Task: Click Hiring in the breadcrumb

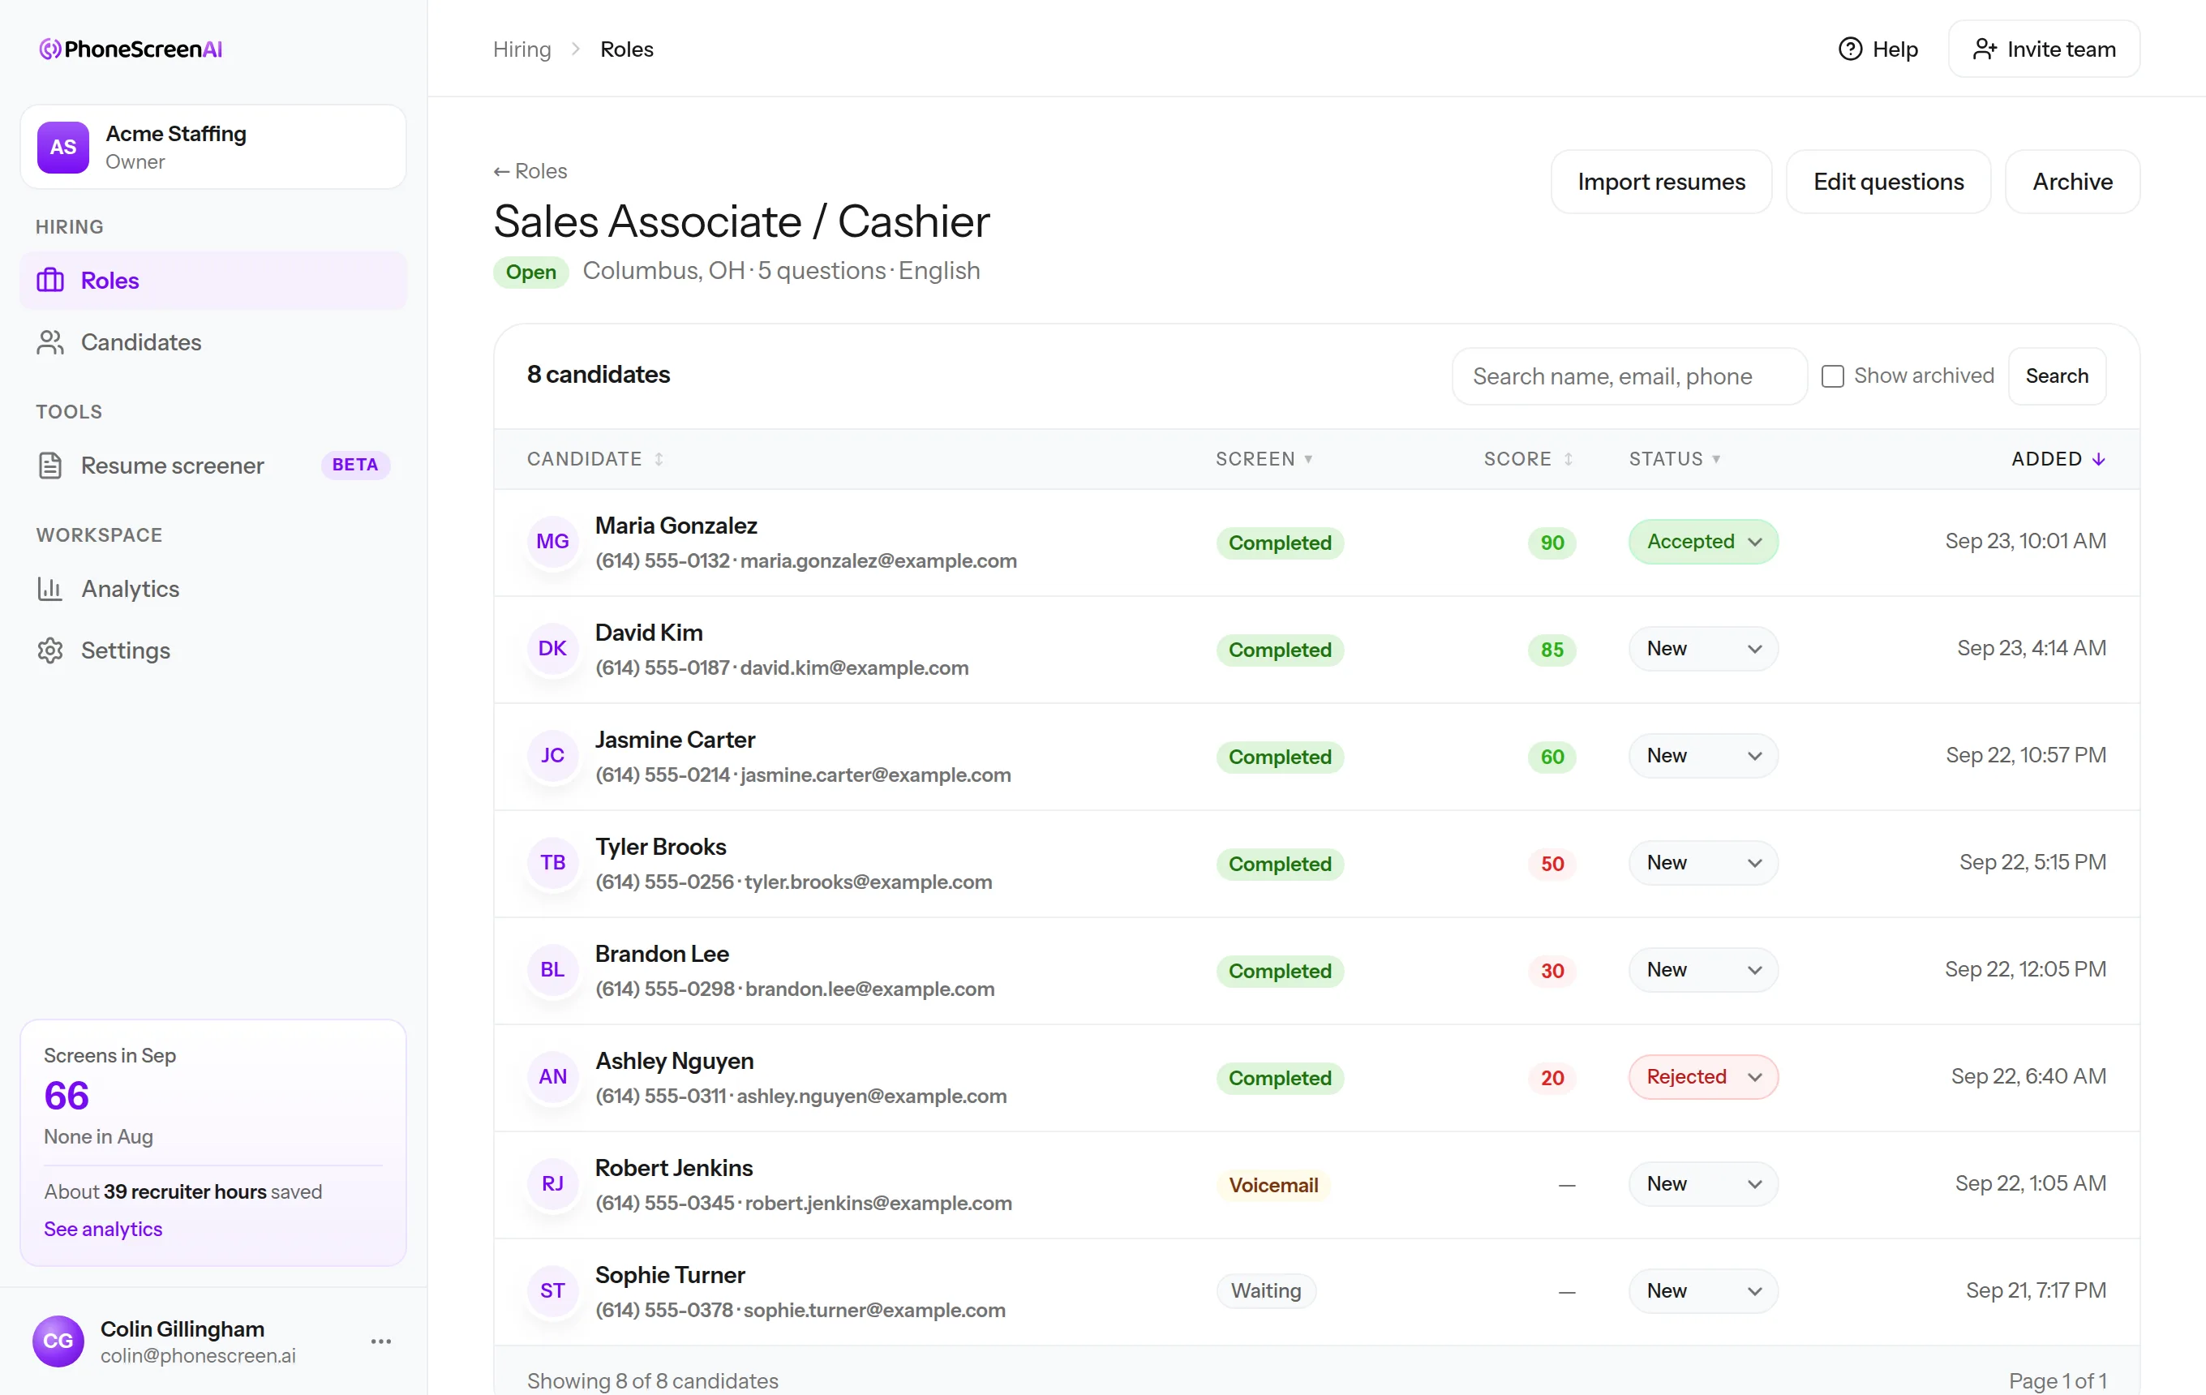Action: click(522, 49)
